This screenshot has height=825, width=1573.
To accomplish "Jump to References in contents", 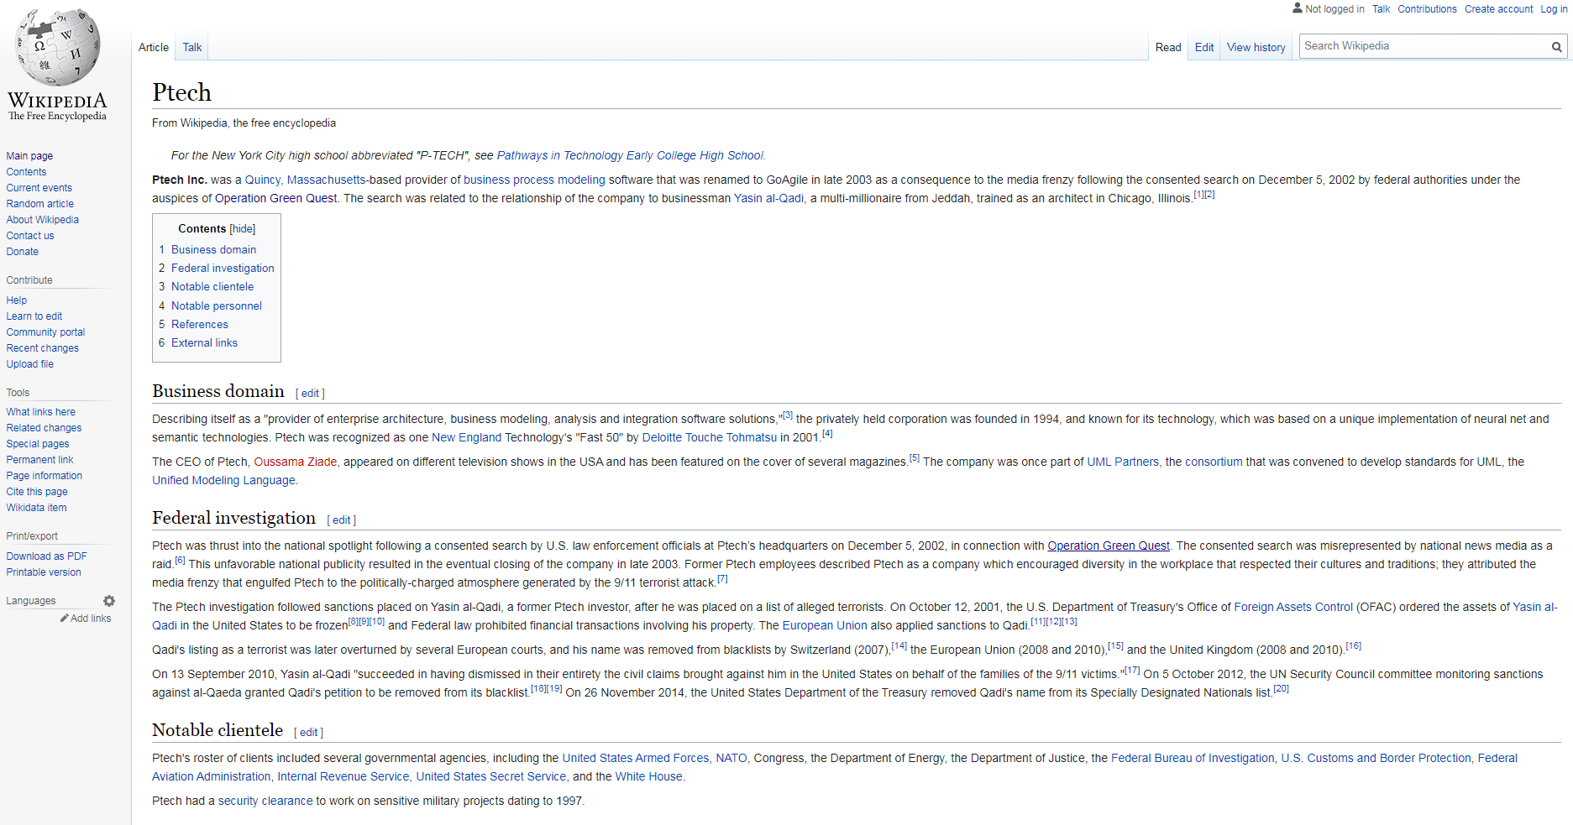I will (x=199, y=325).
